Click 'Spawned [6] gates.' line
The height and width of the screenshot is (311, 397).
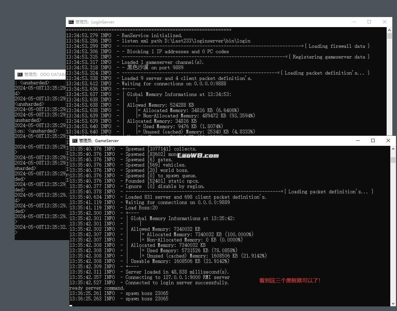(121, 160)
